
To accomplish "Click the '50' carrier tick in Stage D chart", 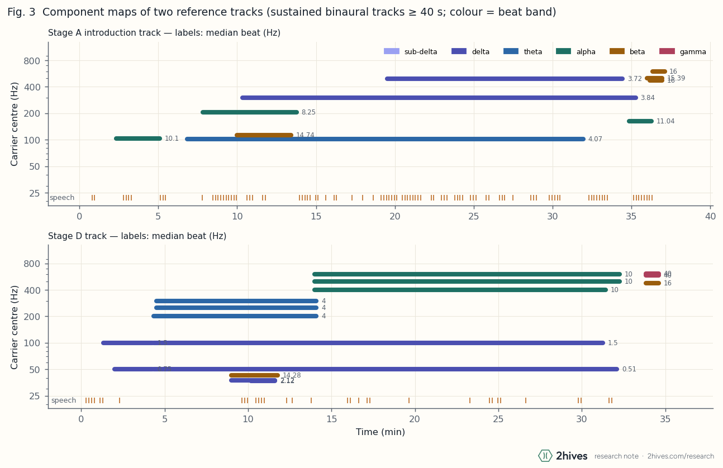I will click(x=35, y=370).
